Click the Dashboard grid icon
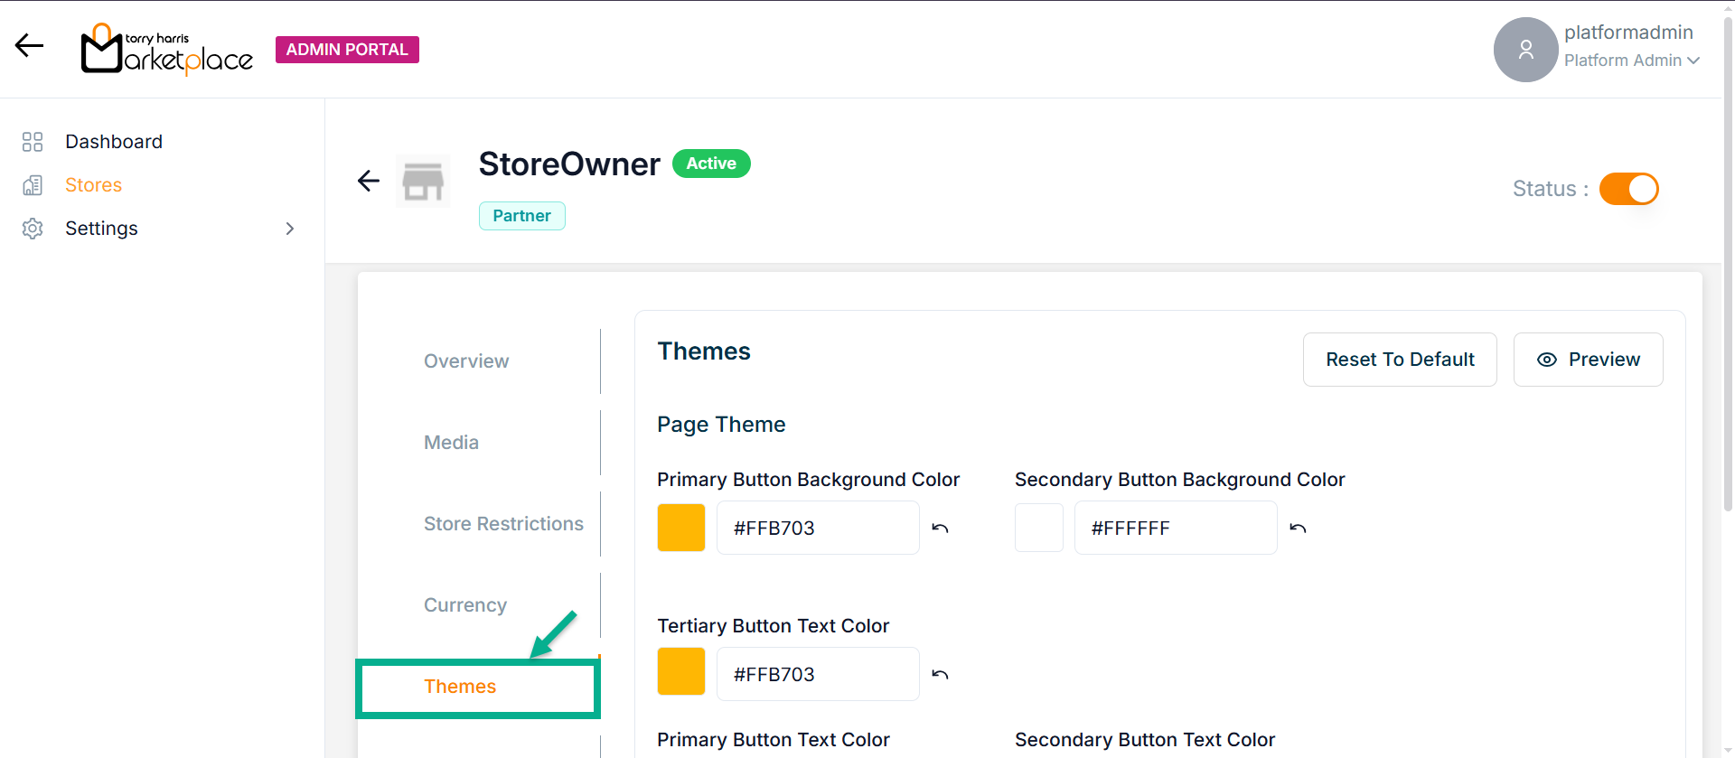The width and height of the screenshot is (1735, 758). (x=33, y=142)
